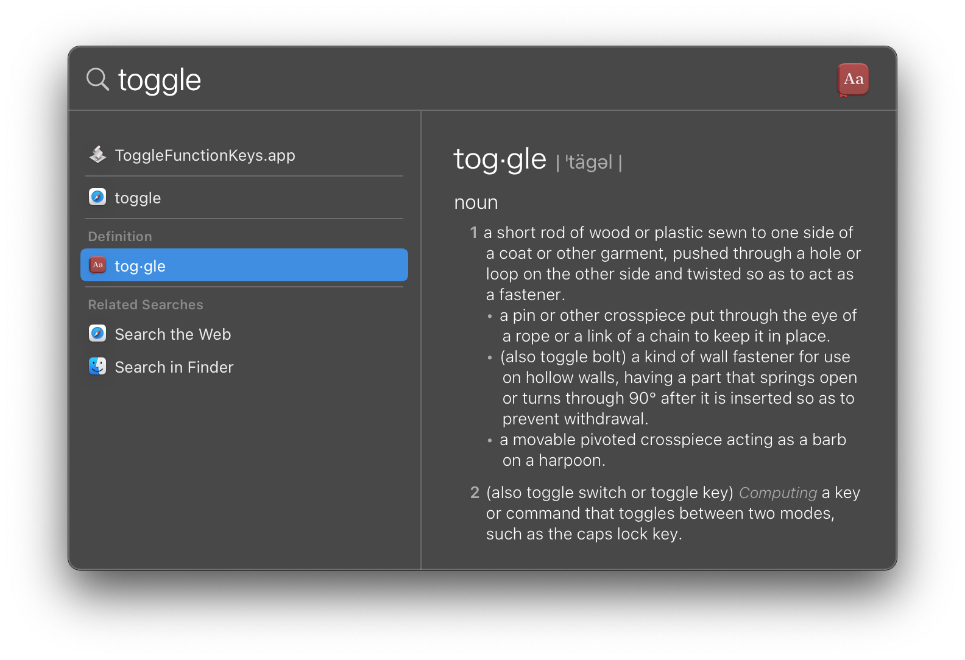Screen dimensions: 965x660
Task: Click the tog·gle headword in the preview
Action: pyautogui.click(x=500, y=160)
